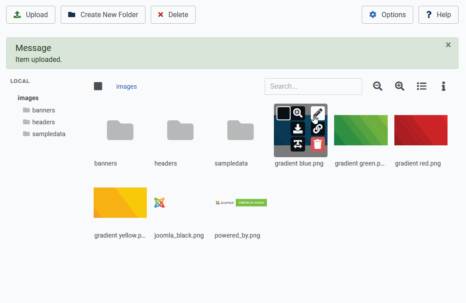This screenshot has width=466, height=303.
Task: Open the headers folder in the sidebar tree
Action: [x=43, y=122]
